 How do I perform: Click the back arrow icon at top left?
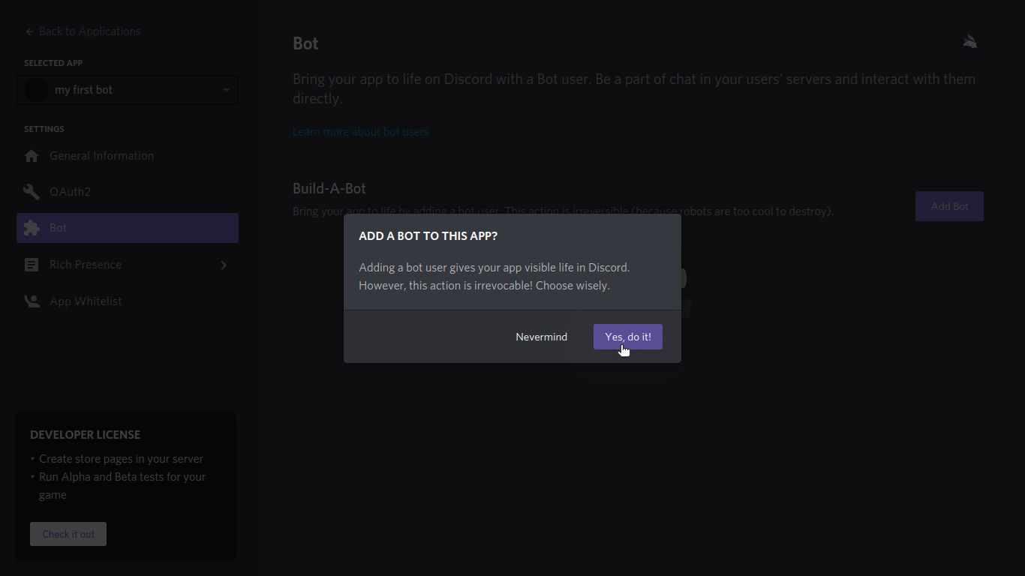click(29, 31)
